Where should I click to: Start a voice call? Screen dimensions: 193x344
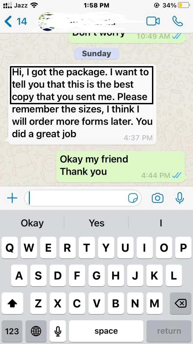pyautogui.click(x=177, y=21)
